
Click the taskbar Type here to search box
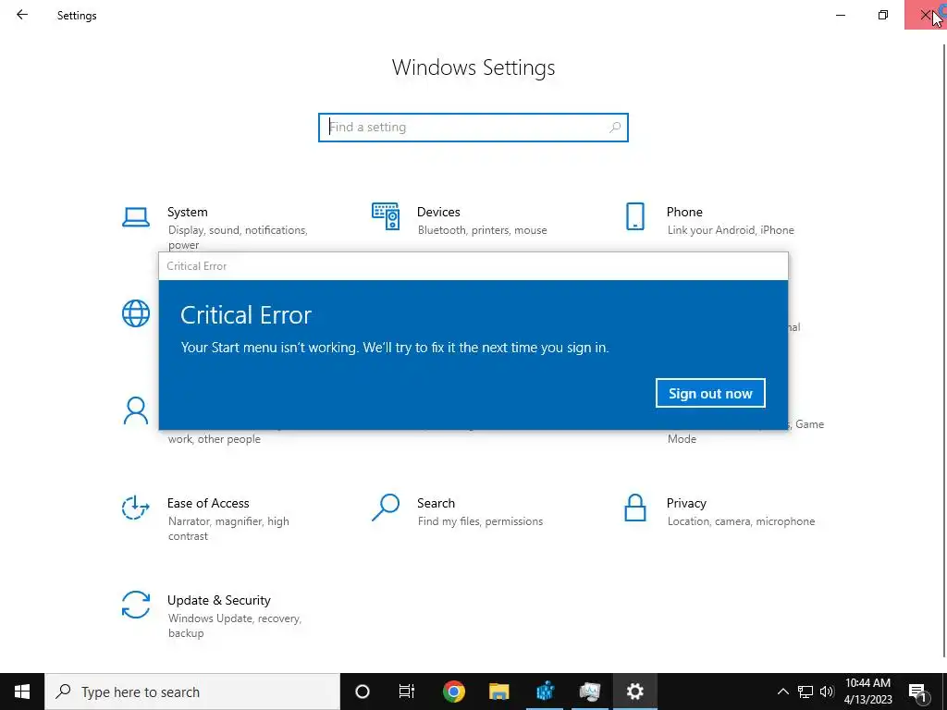[x=192, y=692]
